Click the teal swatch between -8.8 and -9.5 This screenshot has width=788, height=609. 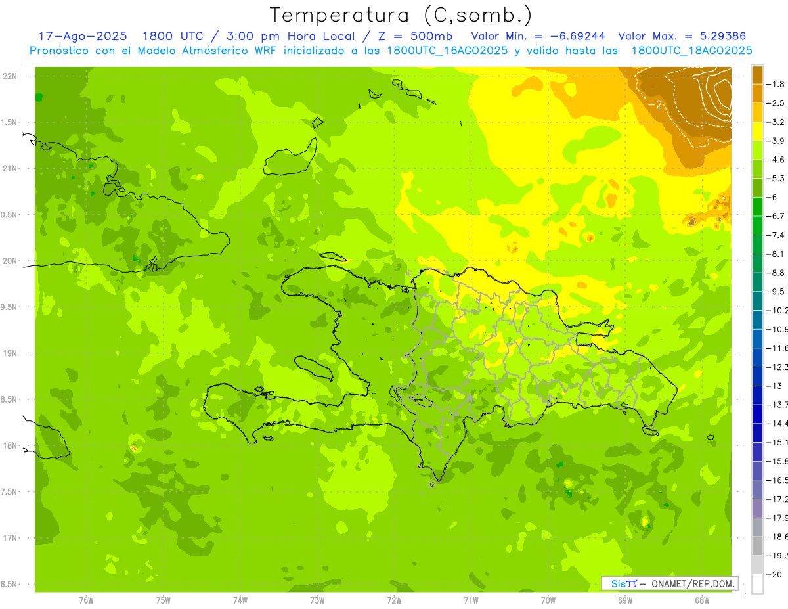757,282
